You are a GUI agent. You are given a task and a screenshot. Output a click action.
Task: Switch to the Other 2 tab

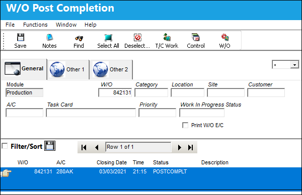[x=111, y=69]
